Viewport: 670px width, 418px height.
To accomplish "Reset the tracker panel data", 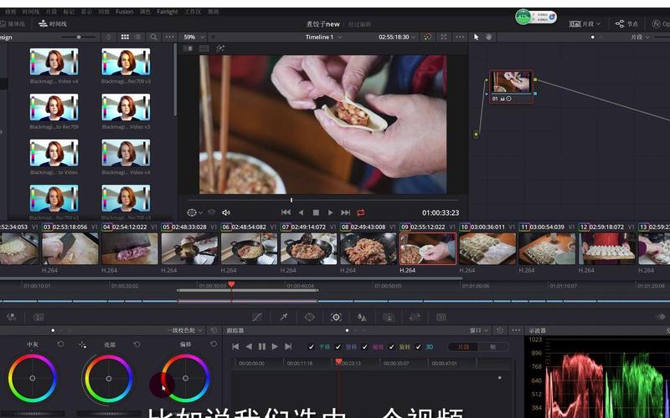I will point(500,330).
